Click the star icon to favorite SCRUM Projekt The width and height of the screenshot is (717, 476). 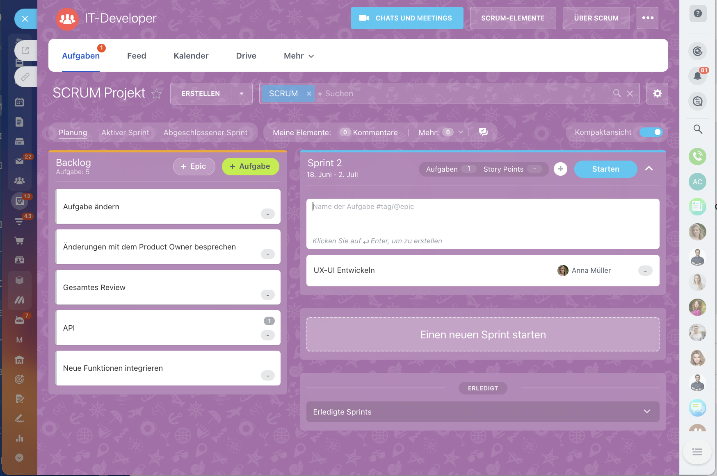(156, 94)
